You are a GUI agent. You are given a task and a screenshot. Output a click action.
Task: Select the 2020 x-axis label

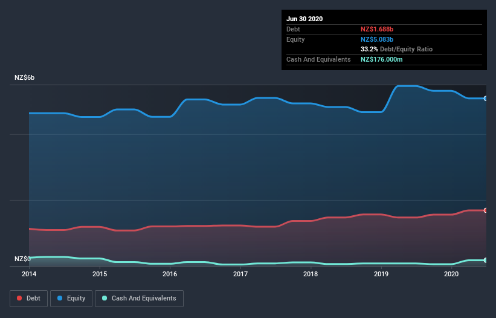451,274
